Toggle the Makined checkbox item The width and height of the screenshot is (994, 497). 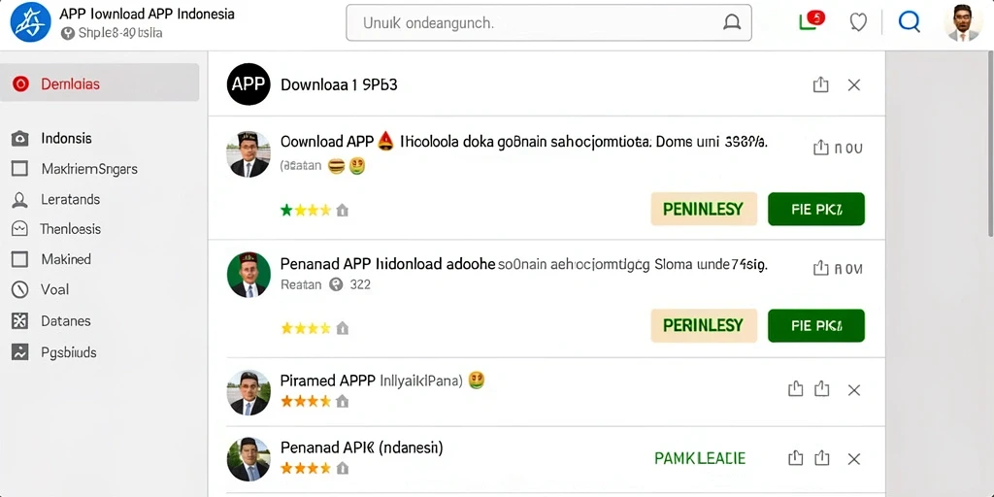point(19,259)
